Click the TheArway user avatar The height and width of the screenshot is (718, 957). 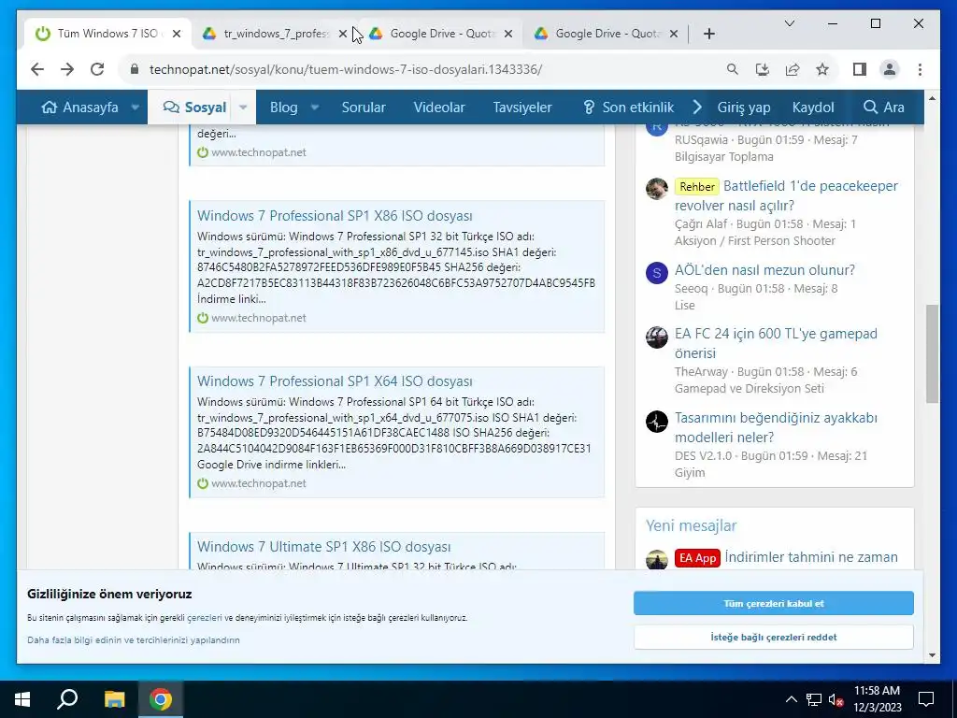click(x=657, y=337)
